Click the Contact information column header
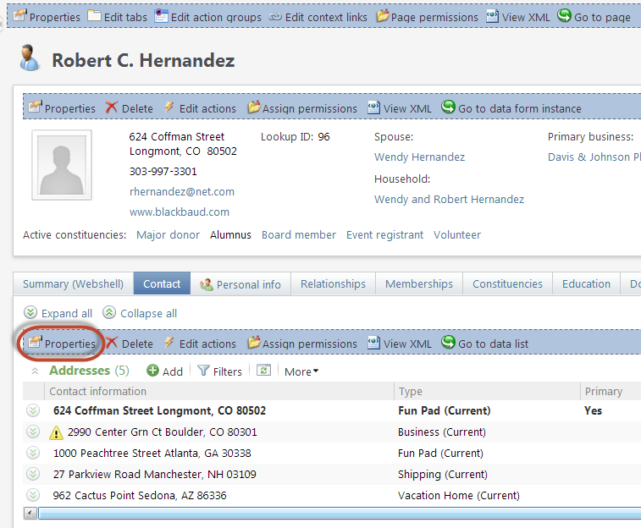This screenshot has height=528, width=641. [x=218, y=391]
